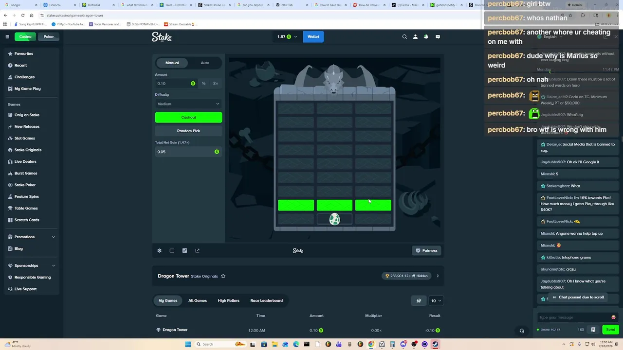Open game settings gear below the tower
Viewport: 623px width, 350px height.
(159, 250)
